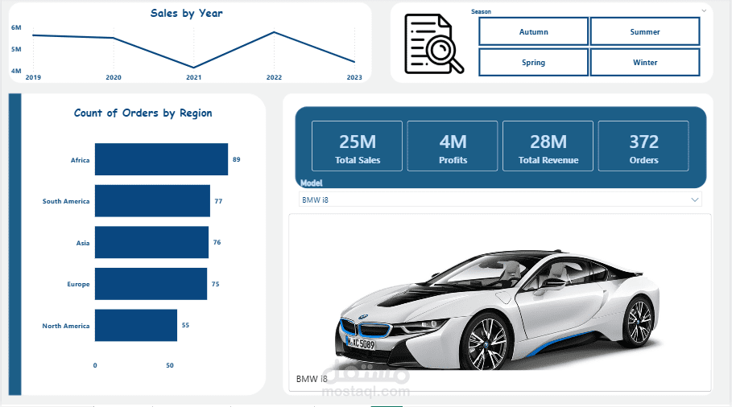Click the Model slicer label
This screenshot has height=407, width=732.
pos(312,183)
